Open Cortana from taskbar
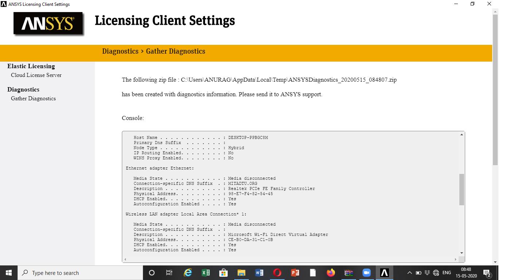The image size is (521, 280). (x=152, y=273)
